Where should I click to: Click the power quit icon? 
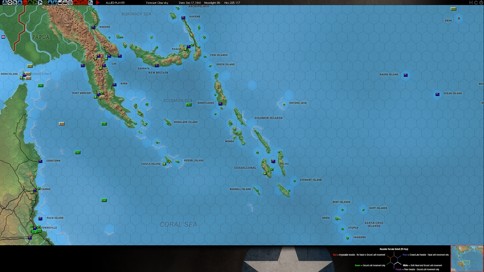point(481,3)
